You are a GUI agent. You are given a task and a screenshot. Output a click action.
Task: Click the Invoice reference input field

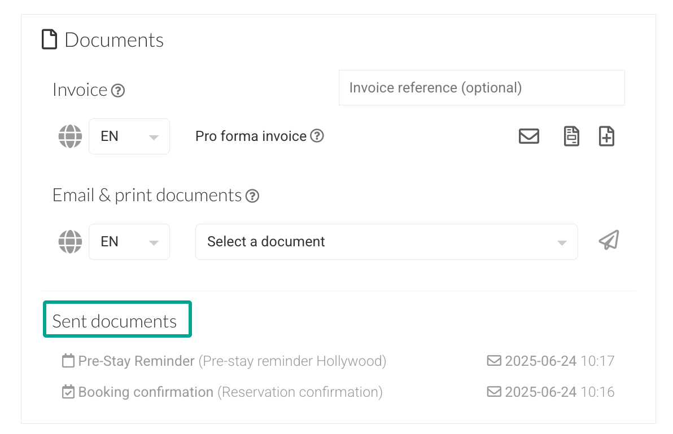tap(481, 88)
